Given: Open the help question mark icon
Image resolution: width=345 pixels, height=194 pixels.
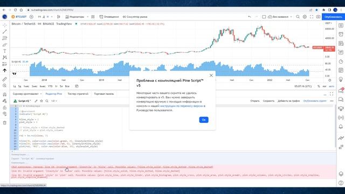Looking at the screenshot, I should (x=341, y=183).
